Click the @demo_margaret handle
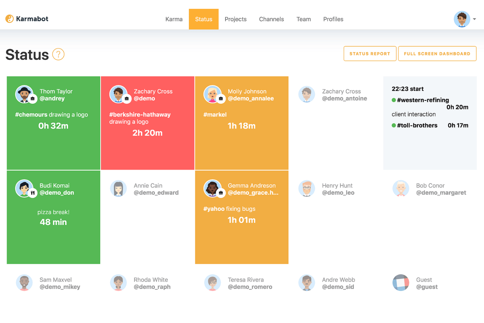This screenshot has width=484, height=323. [441, 193]
